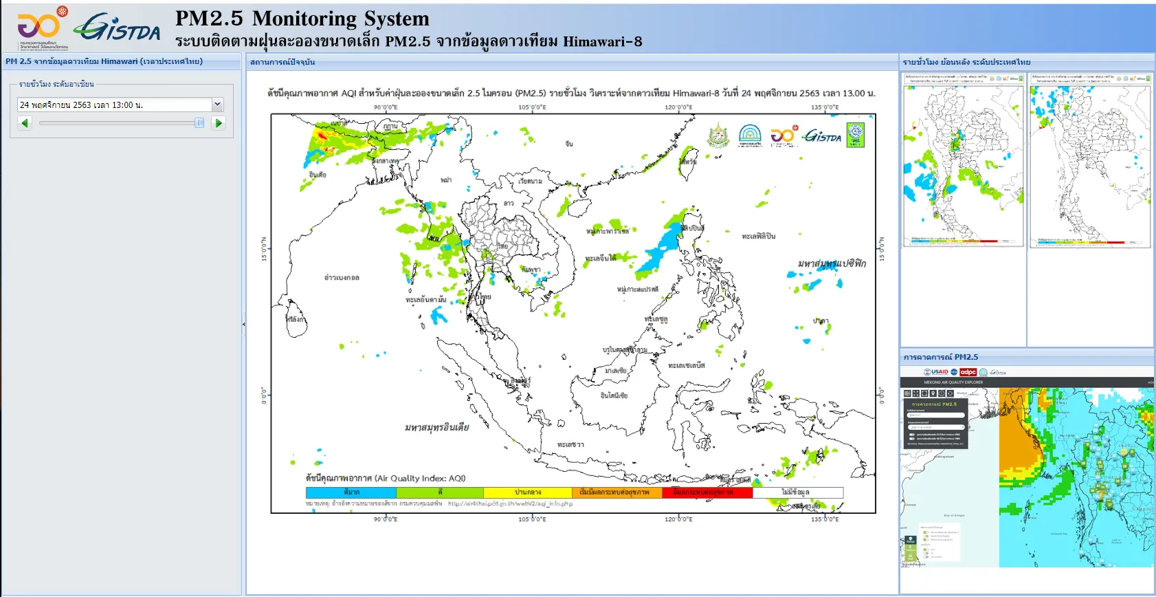The height and width of the screenshot is (597, 1156).
Task: Click the hourly time slider handle
Action: tap(199, 123)
